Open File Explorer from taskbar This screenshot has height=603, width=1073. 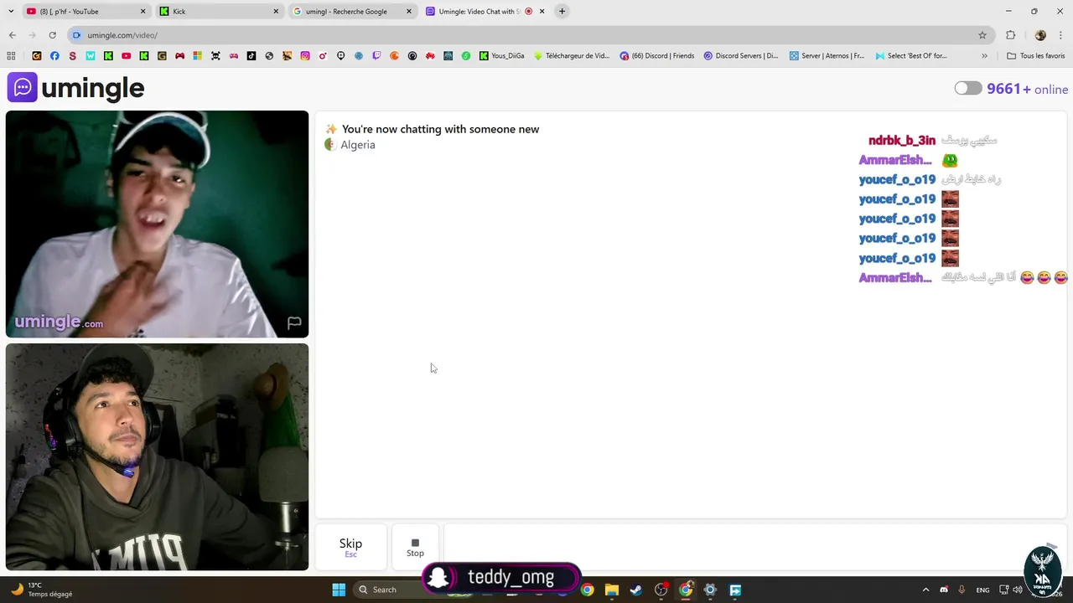pos(611,590)
